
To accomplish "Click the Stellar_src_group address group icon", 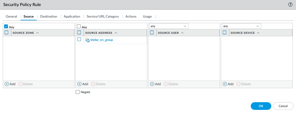I will [88, 40].
